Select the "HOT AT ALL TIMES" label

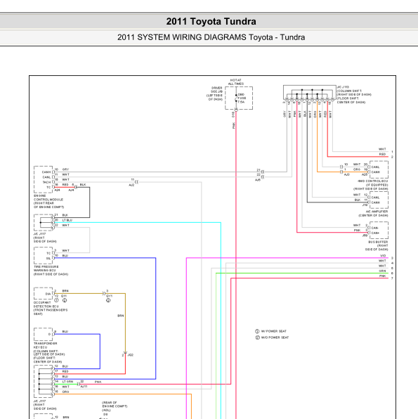235,82
